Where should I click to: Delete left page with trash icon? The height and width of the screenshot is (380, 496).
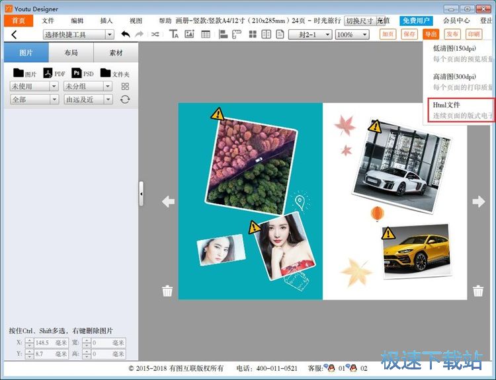[167, 291]
